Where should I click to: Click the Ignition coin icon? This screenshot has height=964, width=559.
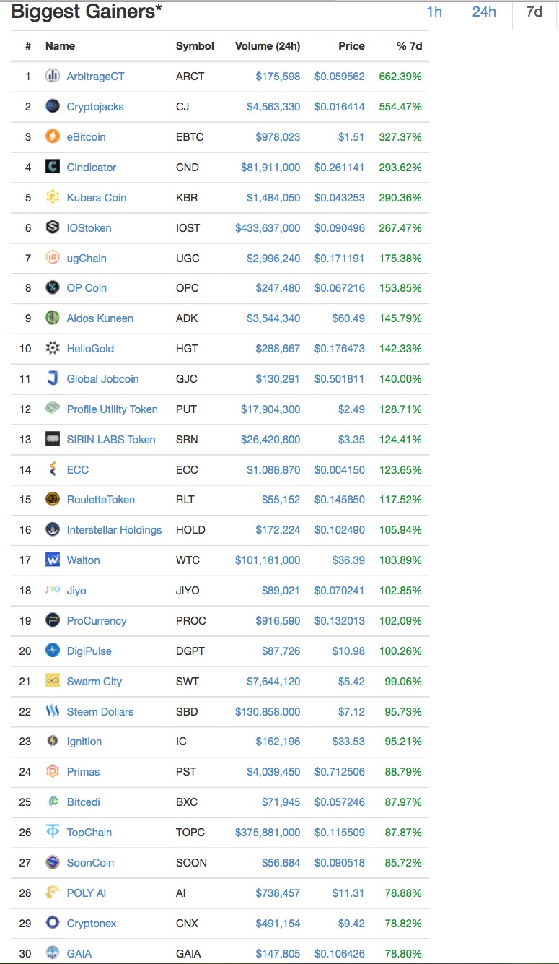pyautogui.click(x=53, y=741)
